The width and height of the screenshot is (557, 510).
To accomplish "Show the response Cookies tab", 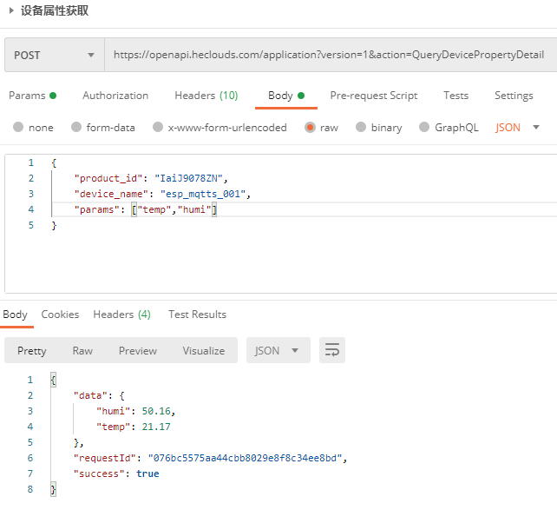I will point(60,315).
